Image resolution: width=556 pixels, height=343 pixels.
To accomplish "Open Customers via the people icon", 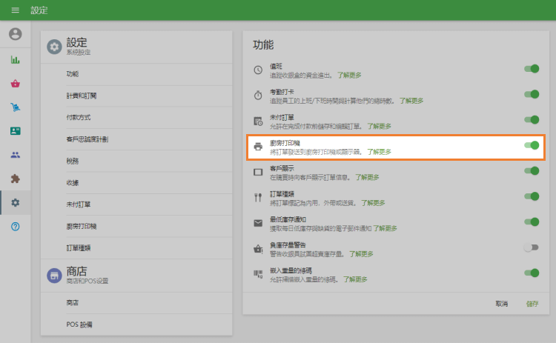I will (x=15, y=155).
